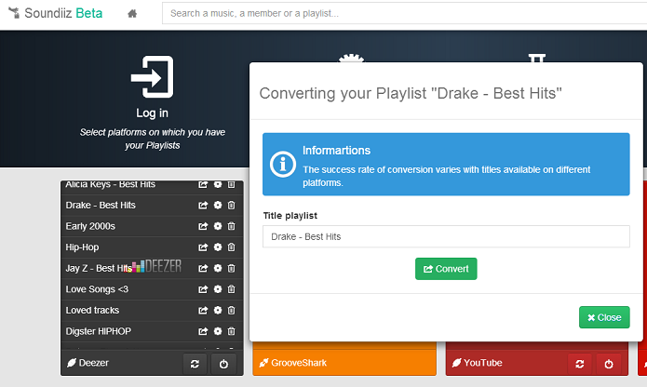Disconnect Deezer with the power button
Viewport: 647px width, 387px height.
tap(223, 364)
